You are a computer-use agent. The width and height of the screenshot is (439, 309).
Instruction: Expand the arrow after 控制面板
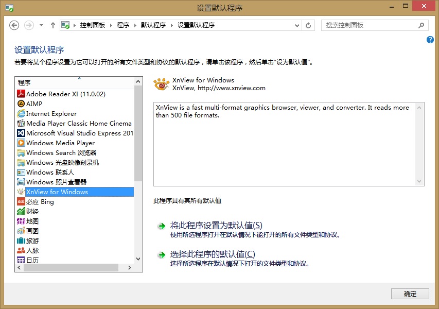[111, 25]
